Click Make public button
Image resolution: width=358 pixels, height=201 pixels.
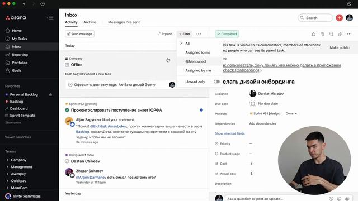click(x=340, y=47)
